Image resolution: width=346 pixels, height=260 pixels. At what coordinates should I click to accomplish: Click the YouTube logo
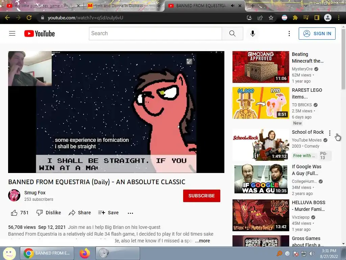40,34
